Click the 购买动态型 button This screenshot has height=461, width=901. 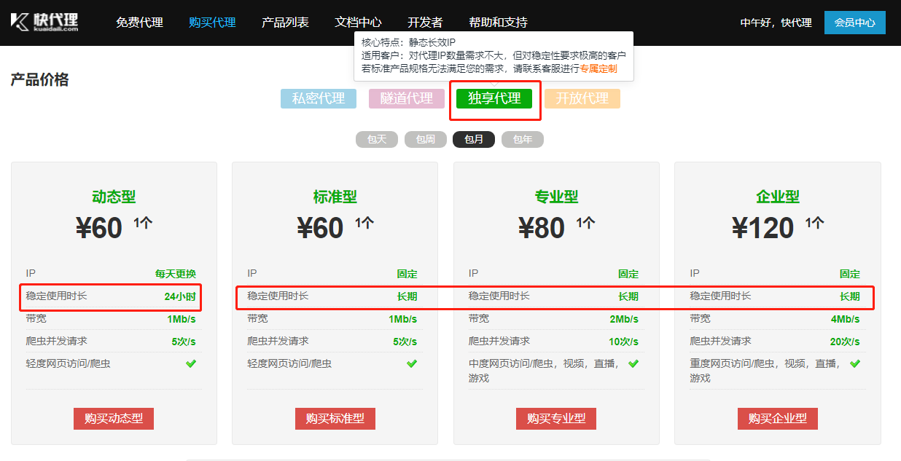click(x=114, y=419)
